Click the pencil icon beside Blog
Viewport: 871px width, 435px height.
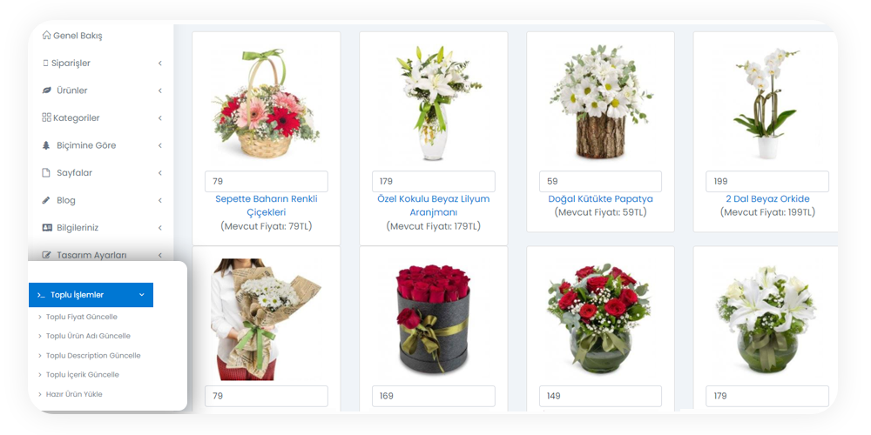pyautogui.click(x=47, y=200)
